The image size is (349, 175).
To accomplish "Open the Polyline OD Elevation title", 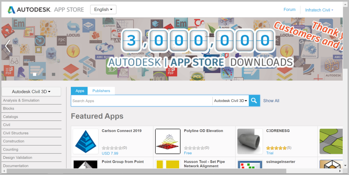I will point(204,131).
